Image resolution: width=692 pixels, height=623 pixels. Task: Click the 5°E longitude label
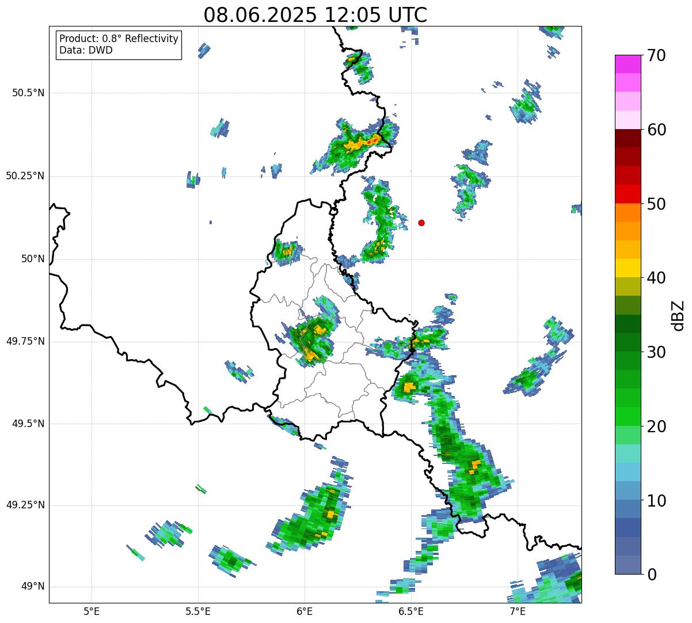coord(92,611)
